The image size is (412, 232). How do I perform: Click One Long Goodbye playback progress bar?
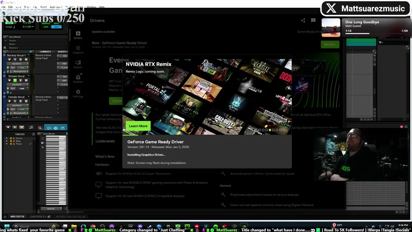[377, 33]
